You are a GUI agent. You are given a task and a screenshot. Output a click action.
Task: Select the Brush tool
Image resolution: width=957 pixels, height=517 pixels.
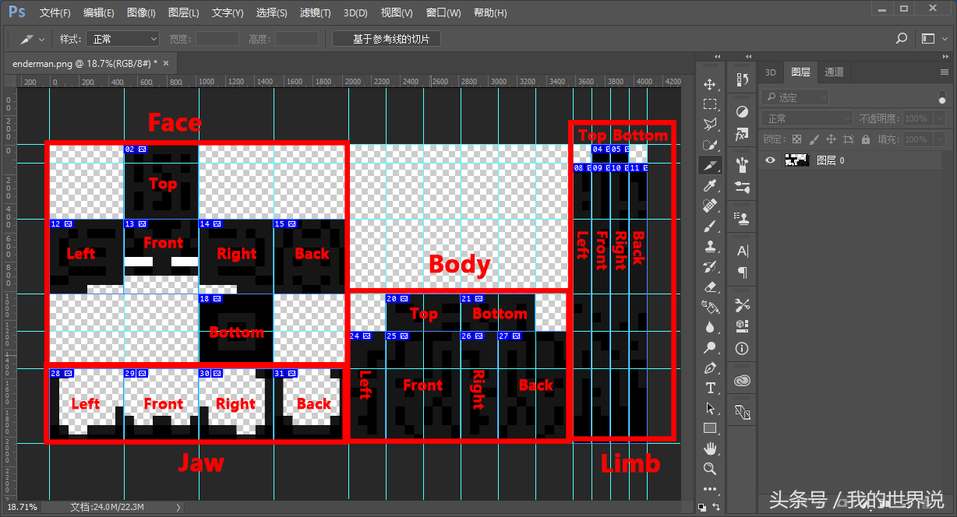[x=710, y=226]
